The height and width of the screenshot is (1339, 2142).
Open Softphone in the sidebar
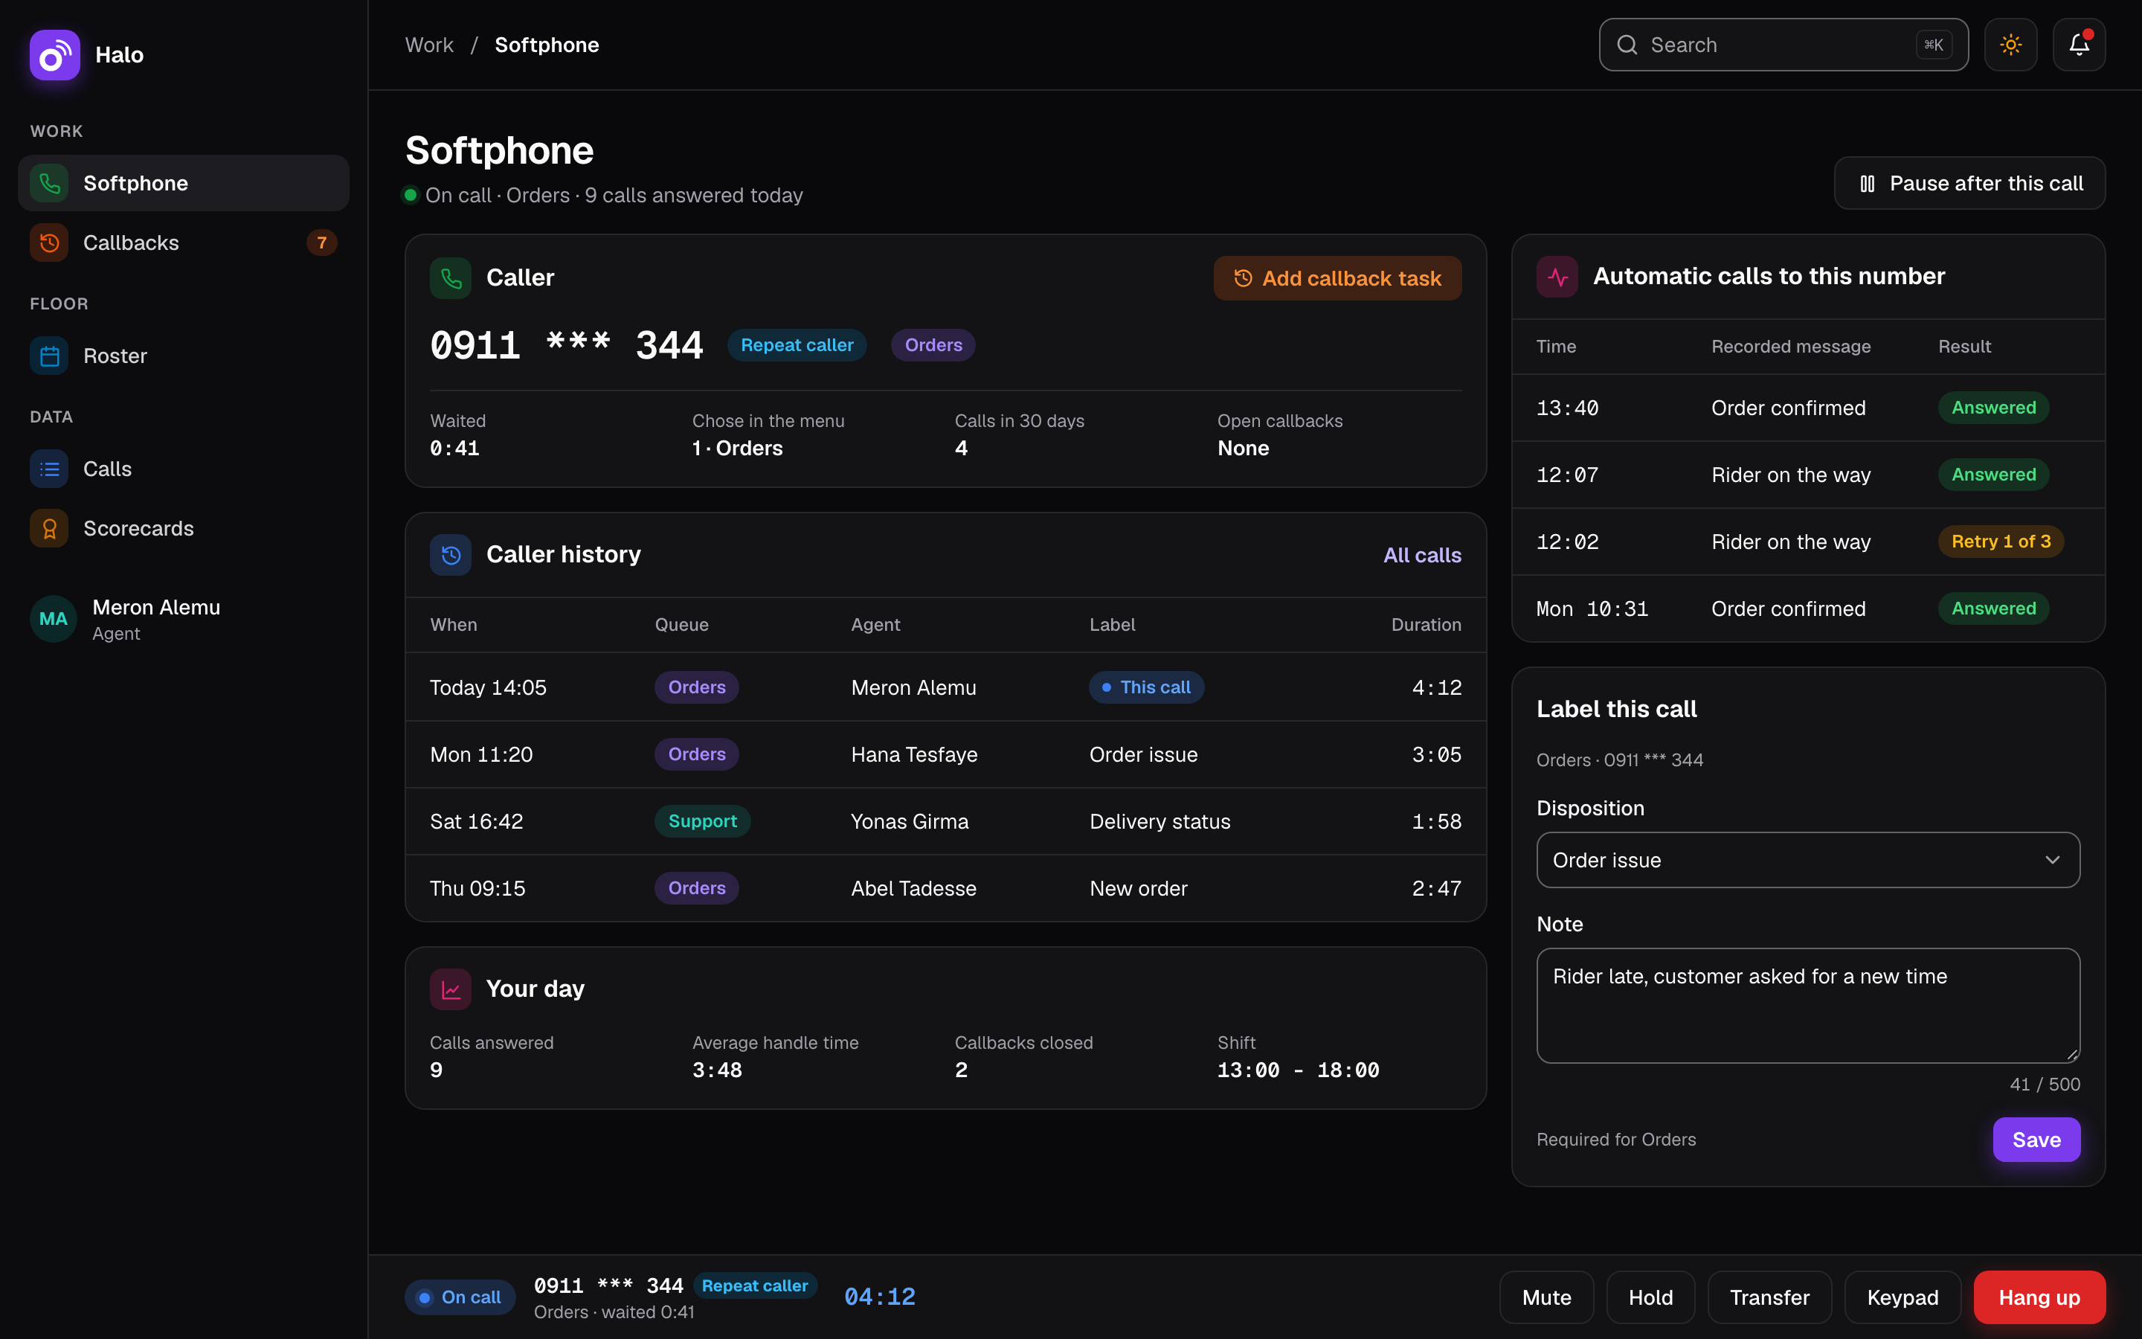tap(183, 183)
